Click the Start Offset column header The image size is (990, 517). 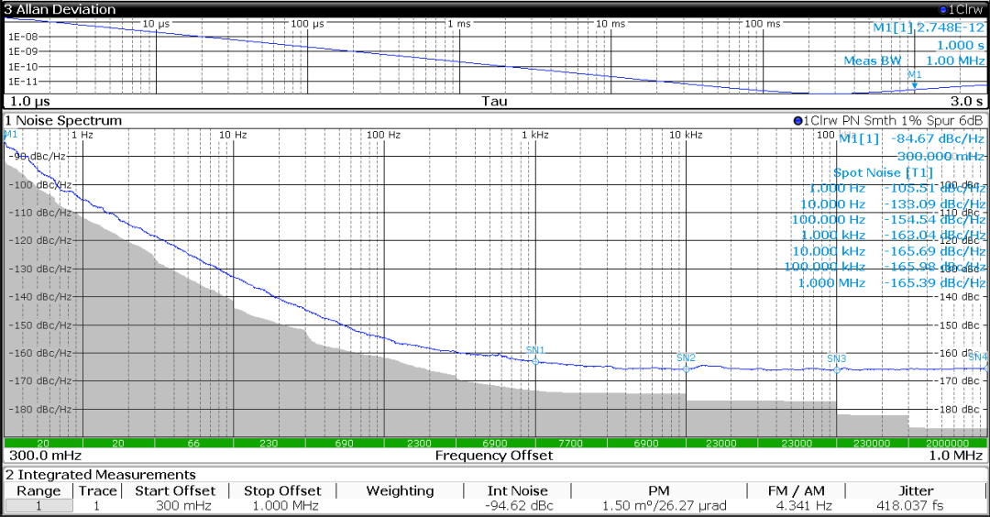[175, 491]
